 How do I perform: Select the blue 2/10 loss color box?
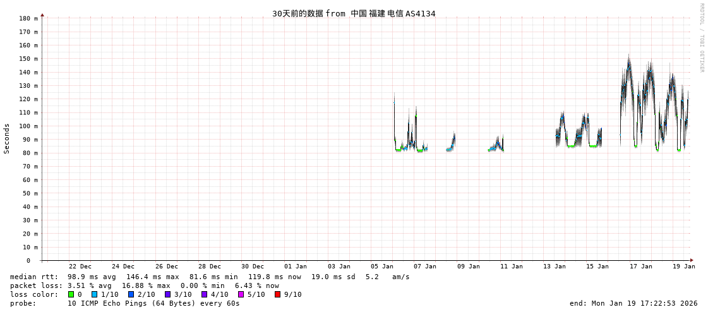tap(131, 294)
